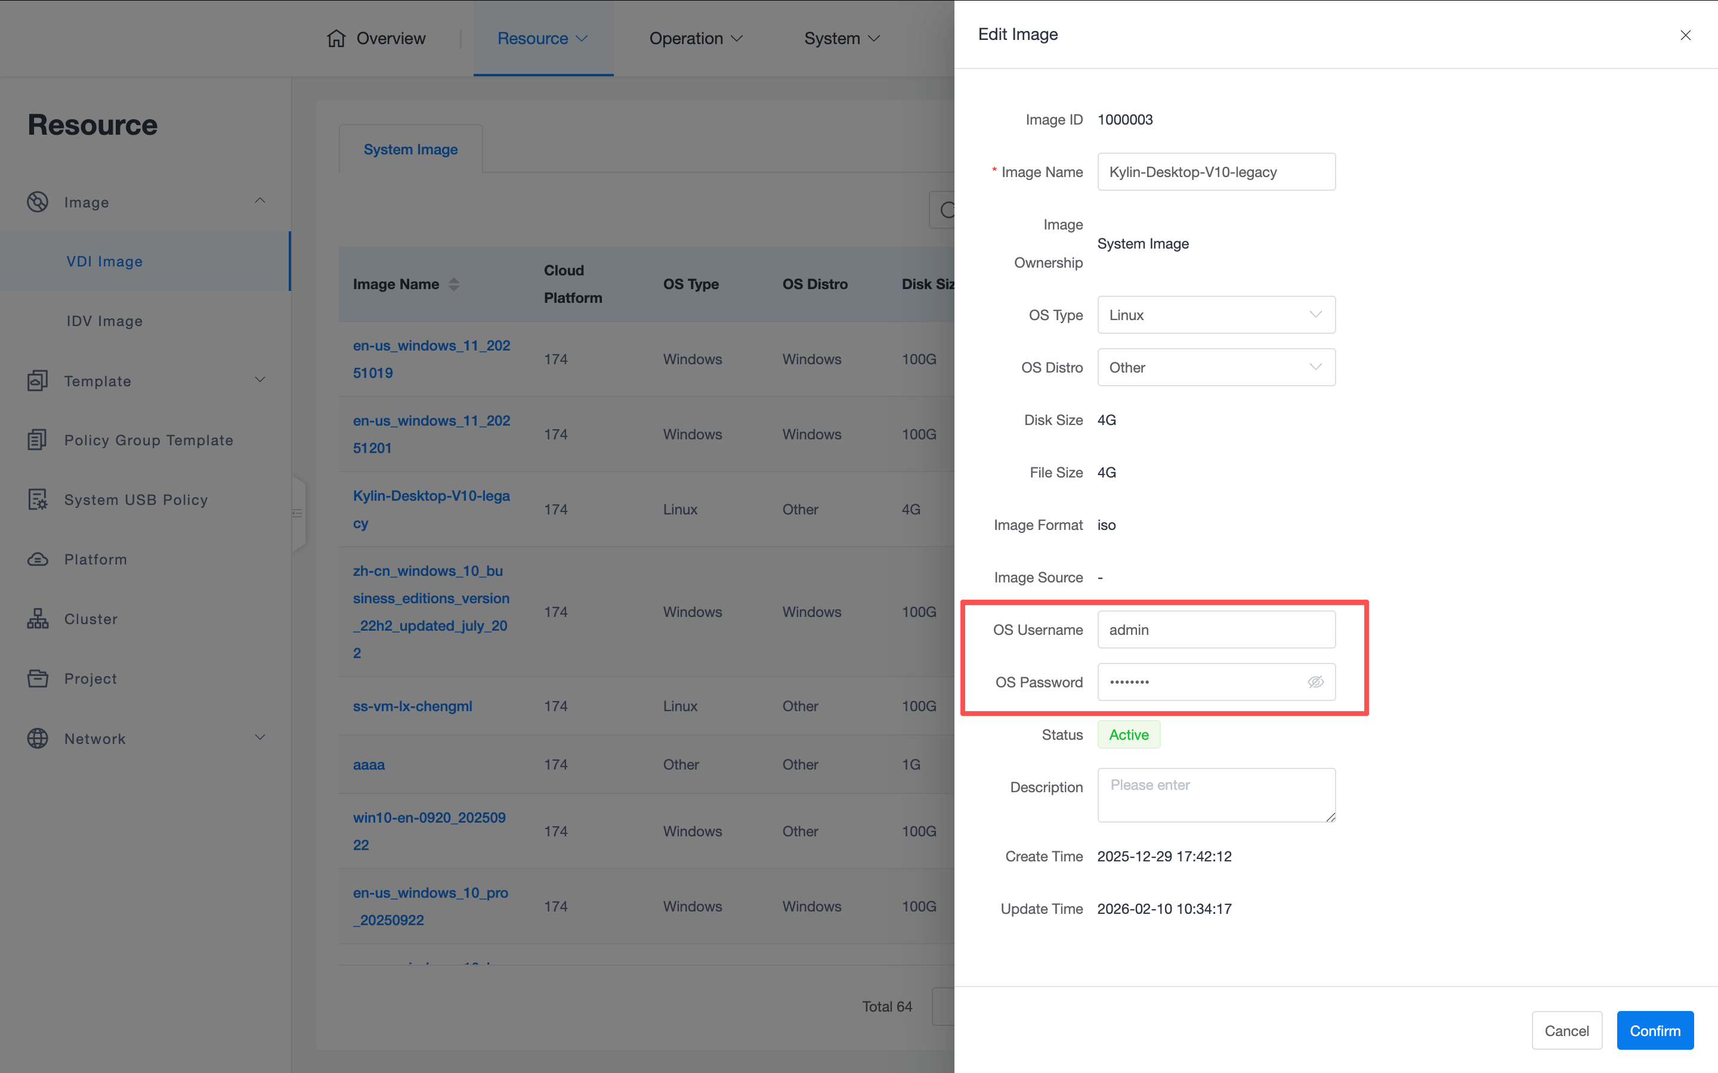Open the OS Type dropdown
This screenshot has height=1073, width=1718.
click(x=1215, y=314)
